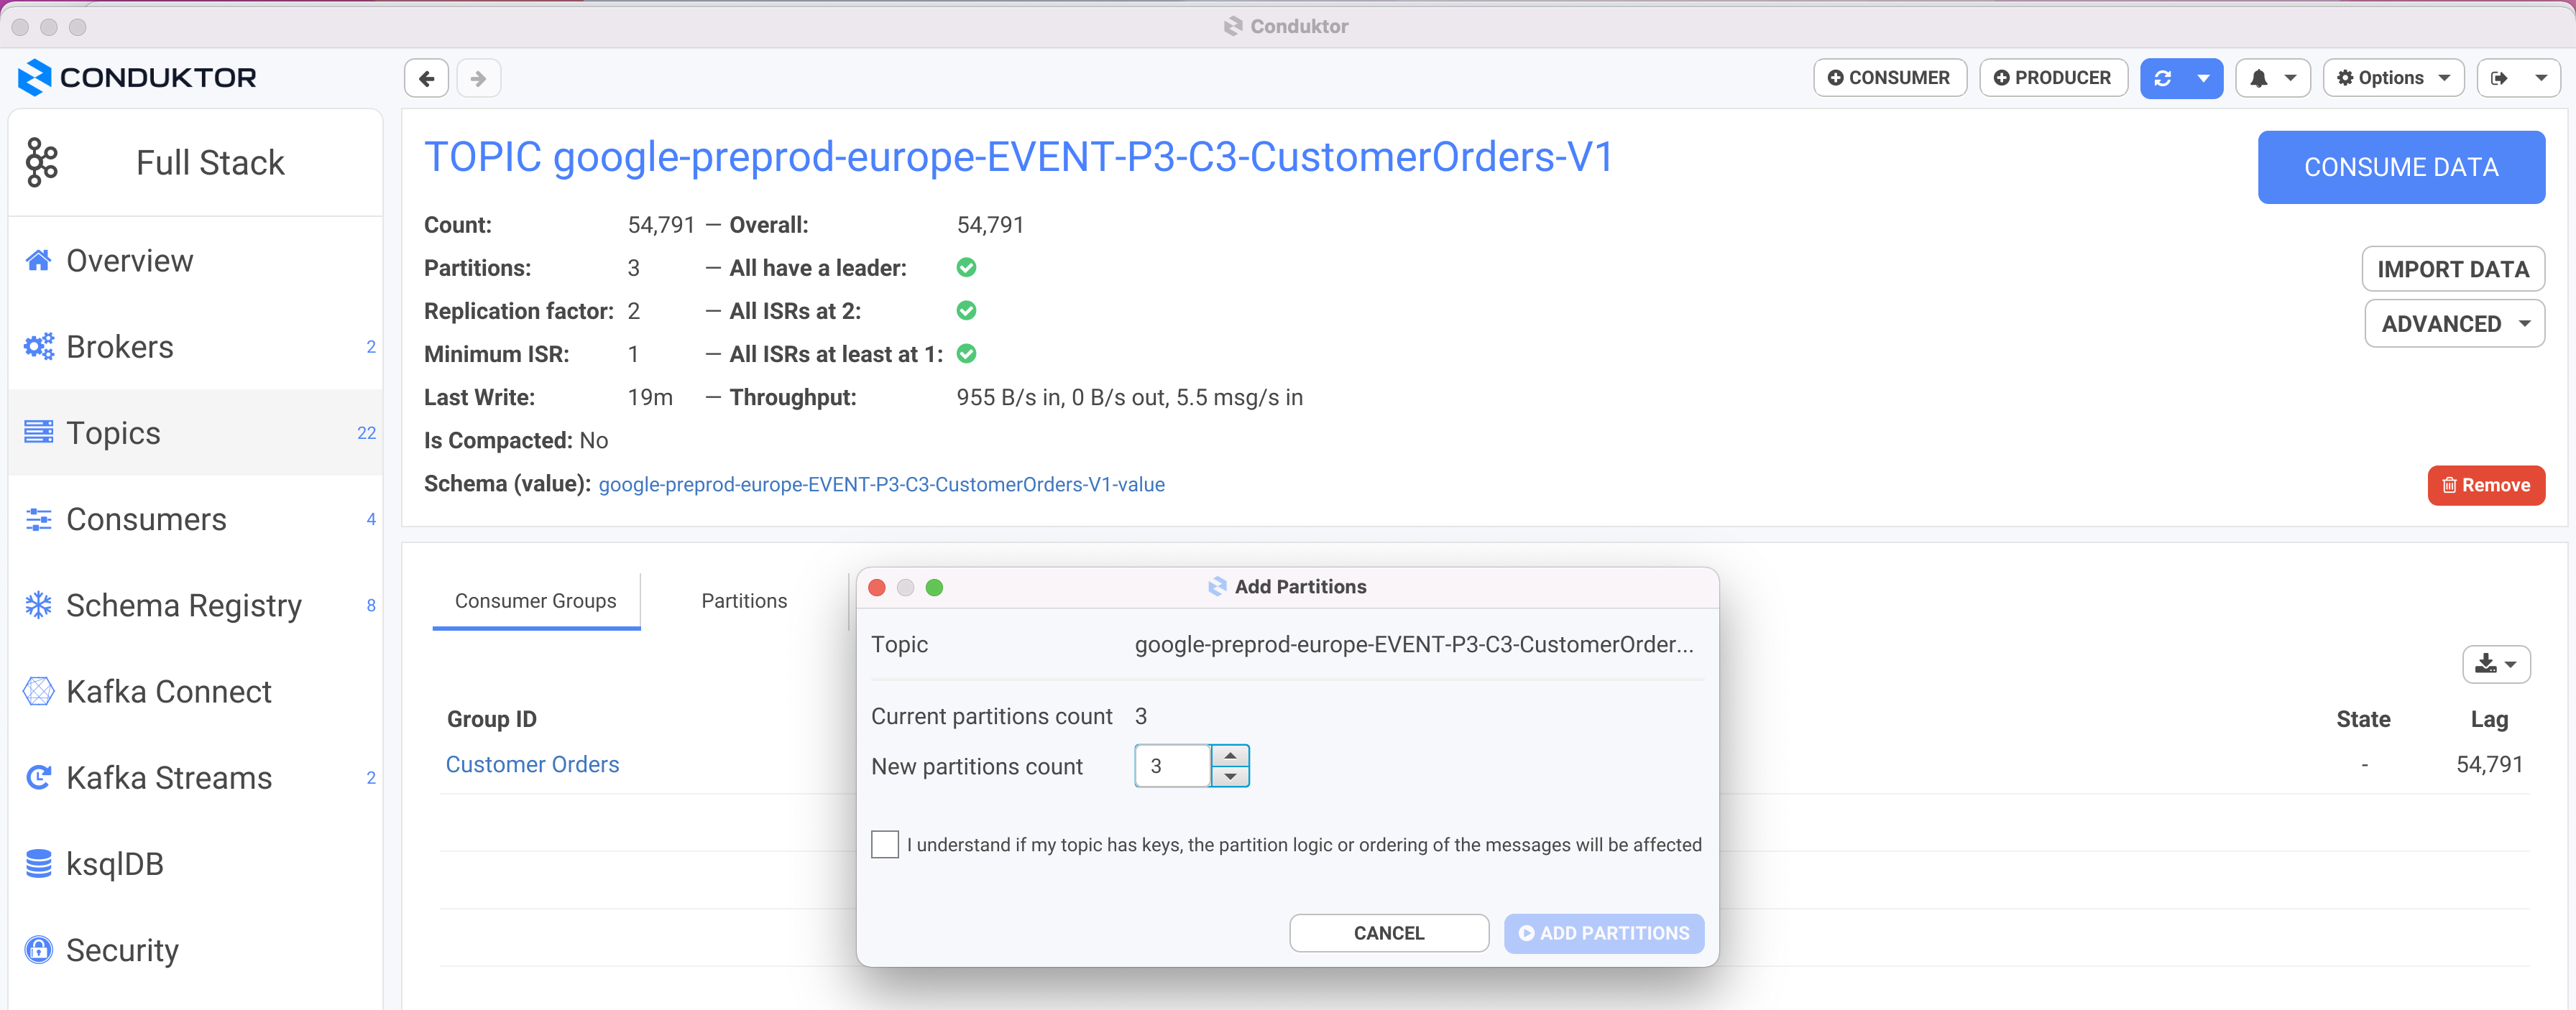Click CANCEL in Add Partitions dialog
The height and width of the screenshot is (1010, 2576).
click(x=1389, y=933)
